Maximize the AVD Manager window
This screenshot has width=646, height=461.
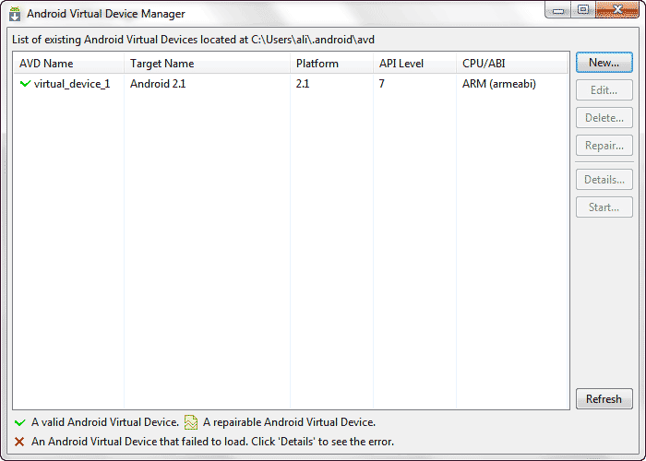click(583, 10)
